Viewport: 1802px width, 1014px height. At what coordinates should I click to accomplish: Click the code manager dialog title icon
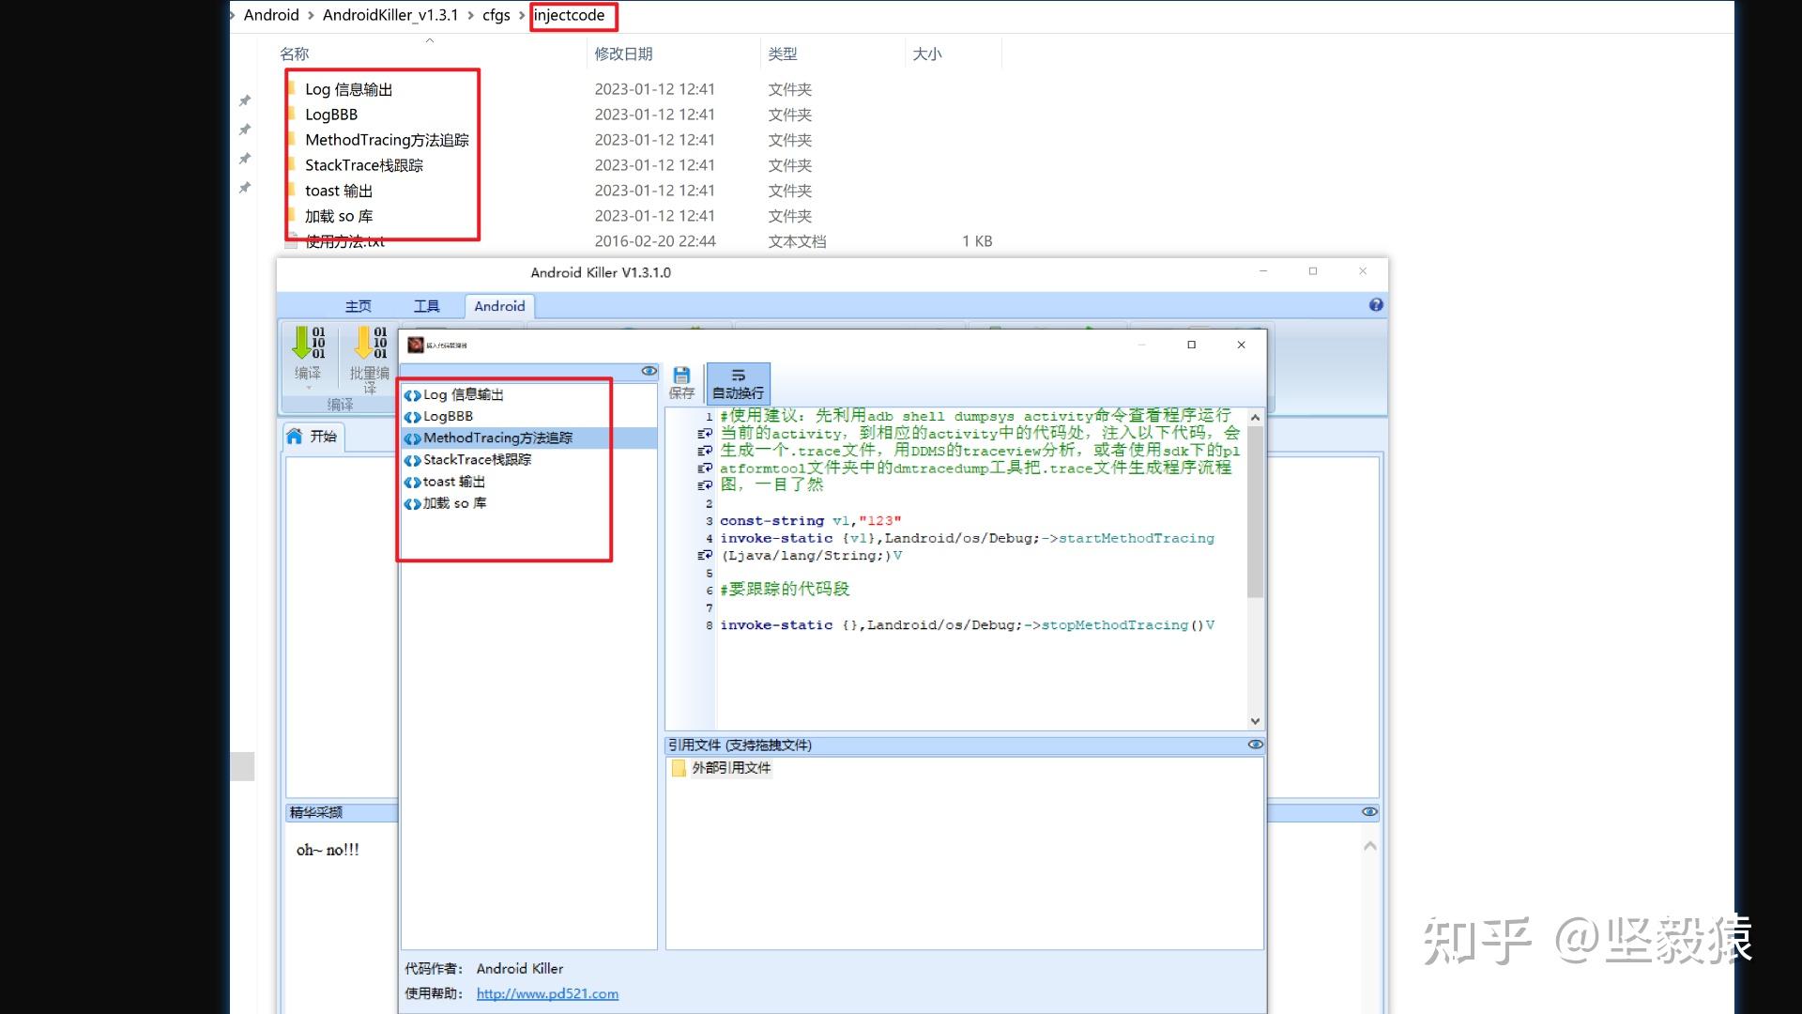coord(416,345)
